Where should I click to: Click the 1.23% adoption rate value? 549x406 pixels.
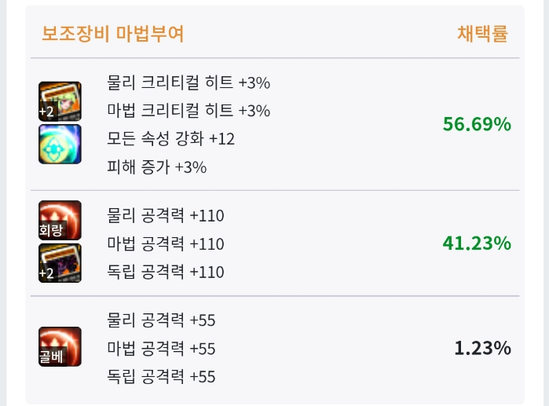pos(482,348)
